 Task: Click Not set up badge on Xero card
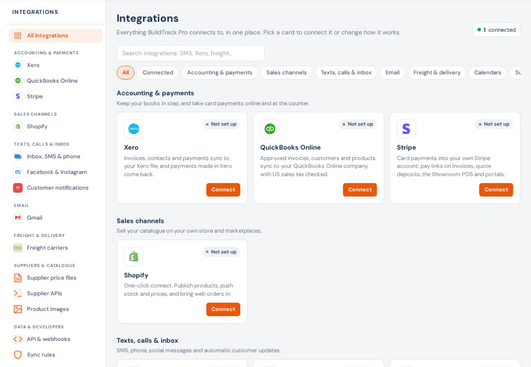[221, 124]
